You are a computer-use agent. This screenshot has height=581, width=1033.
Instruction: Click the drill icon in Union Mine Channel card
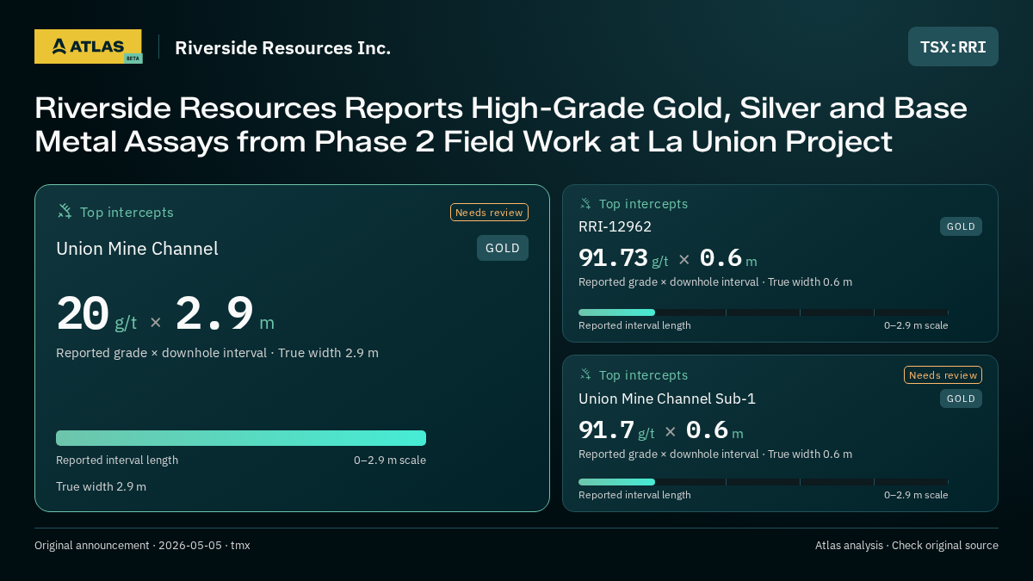point(65,211)
